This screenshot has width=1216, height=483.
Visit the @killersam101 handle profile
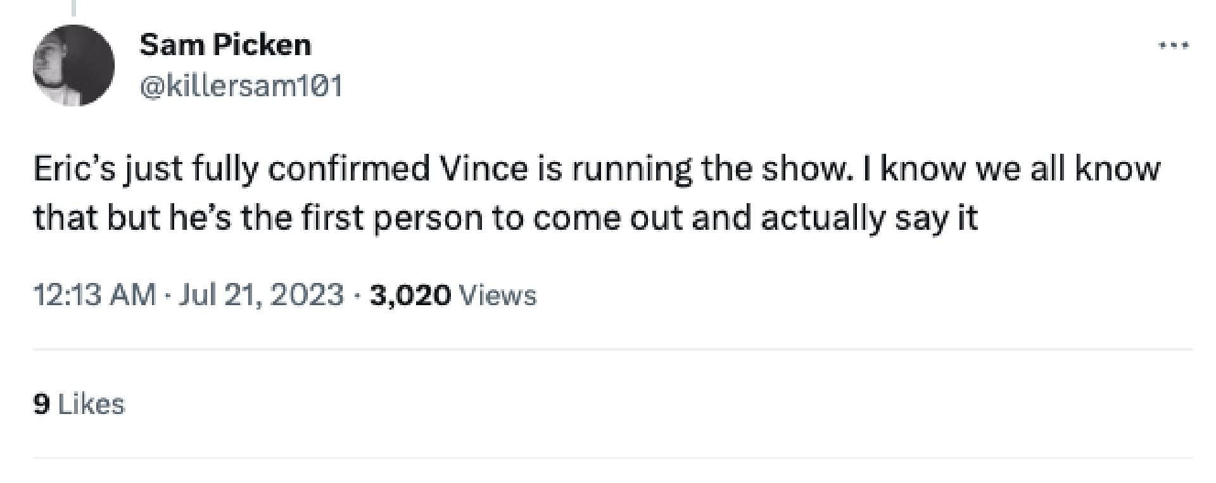pyautogui.click(x=241, y=85)
